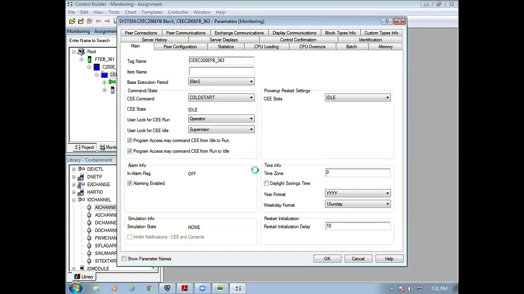Screen dimensions: 524x294
Task: Open Powerup Restart CEE State dropdown
Action: [358, 98]
